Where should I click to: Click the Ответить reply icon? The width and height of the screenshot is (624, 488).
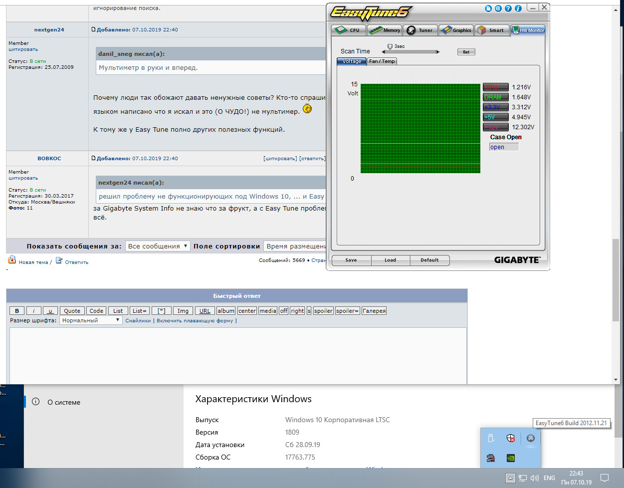(x=59, y=260)
